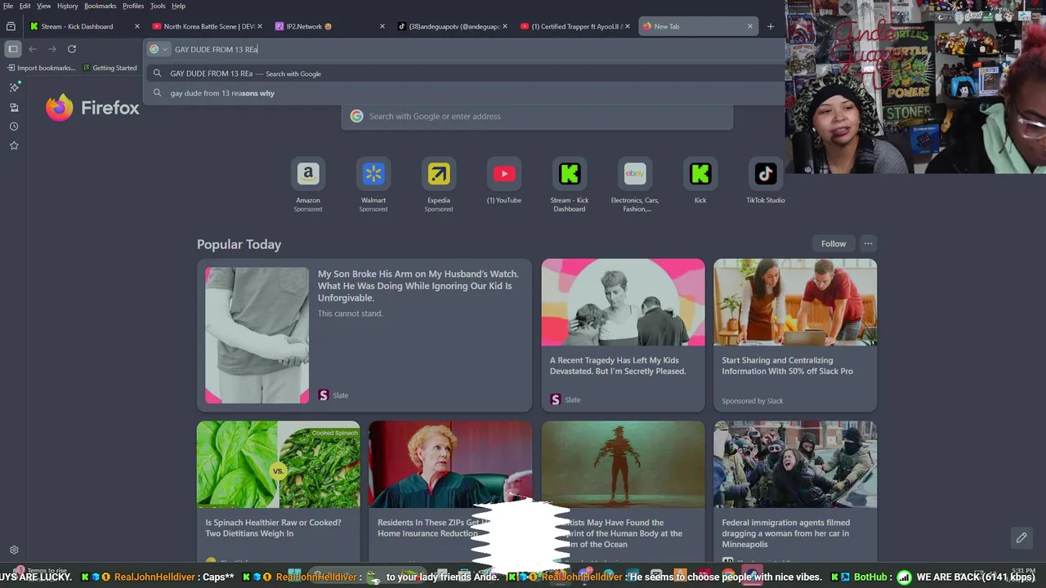Screen dimensions: 1046x588
Task: Open synced tabs in the sidebar
Action: (14, 107)
